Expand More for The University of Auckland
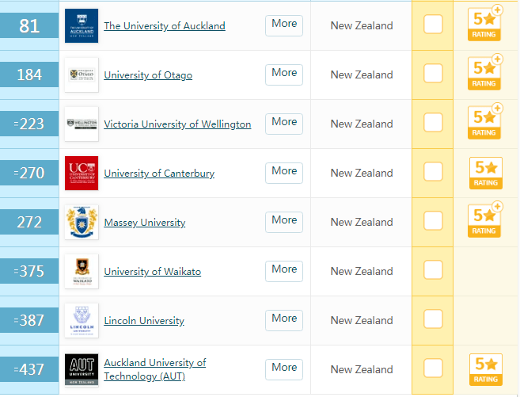This screenshot has height=397, width=520. (284, 25)
